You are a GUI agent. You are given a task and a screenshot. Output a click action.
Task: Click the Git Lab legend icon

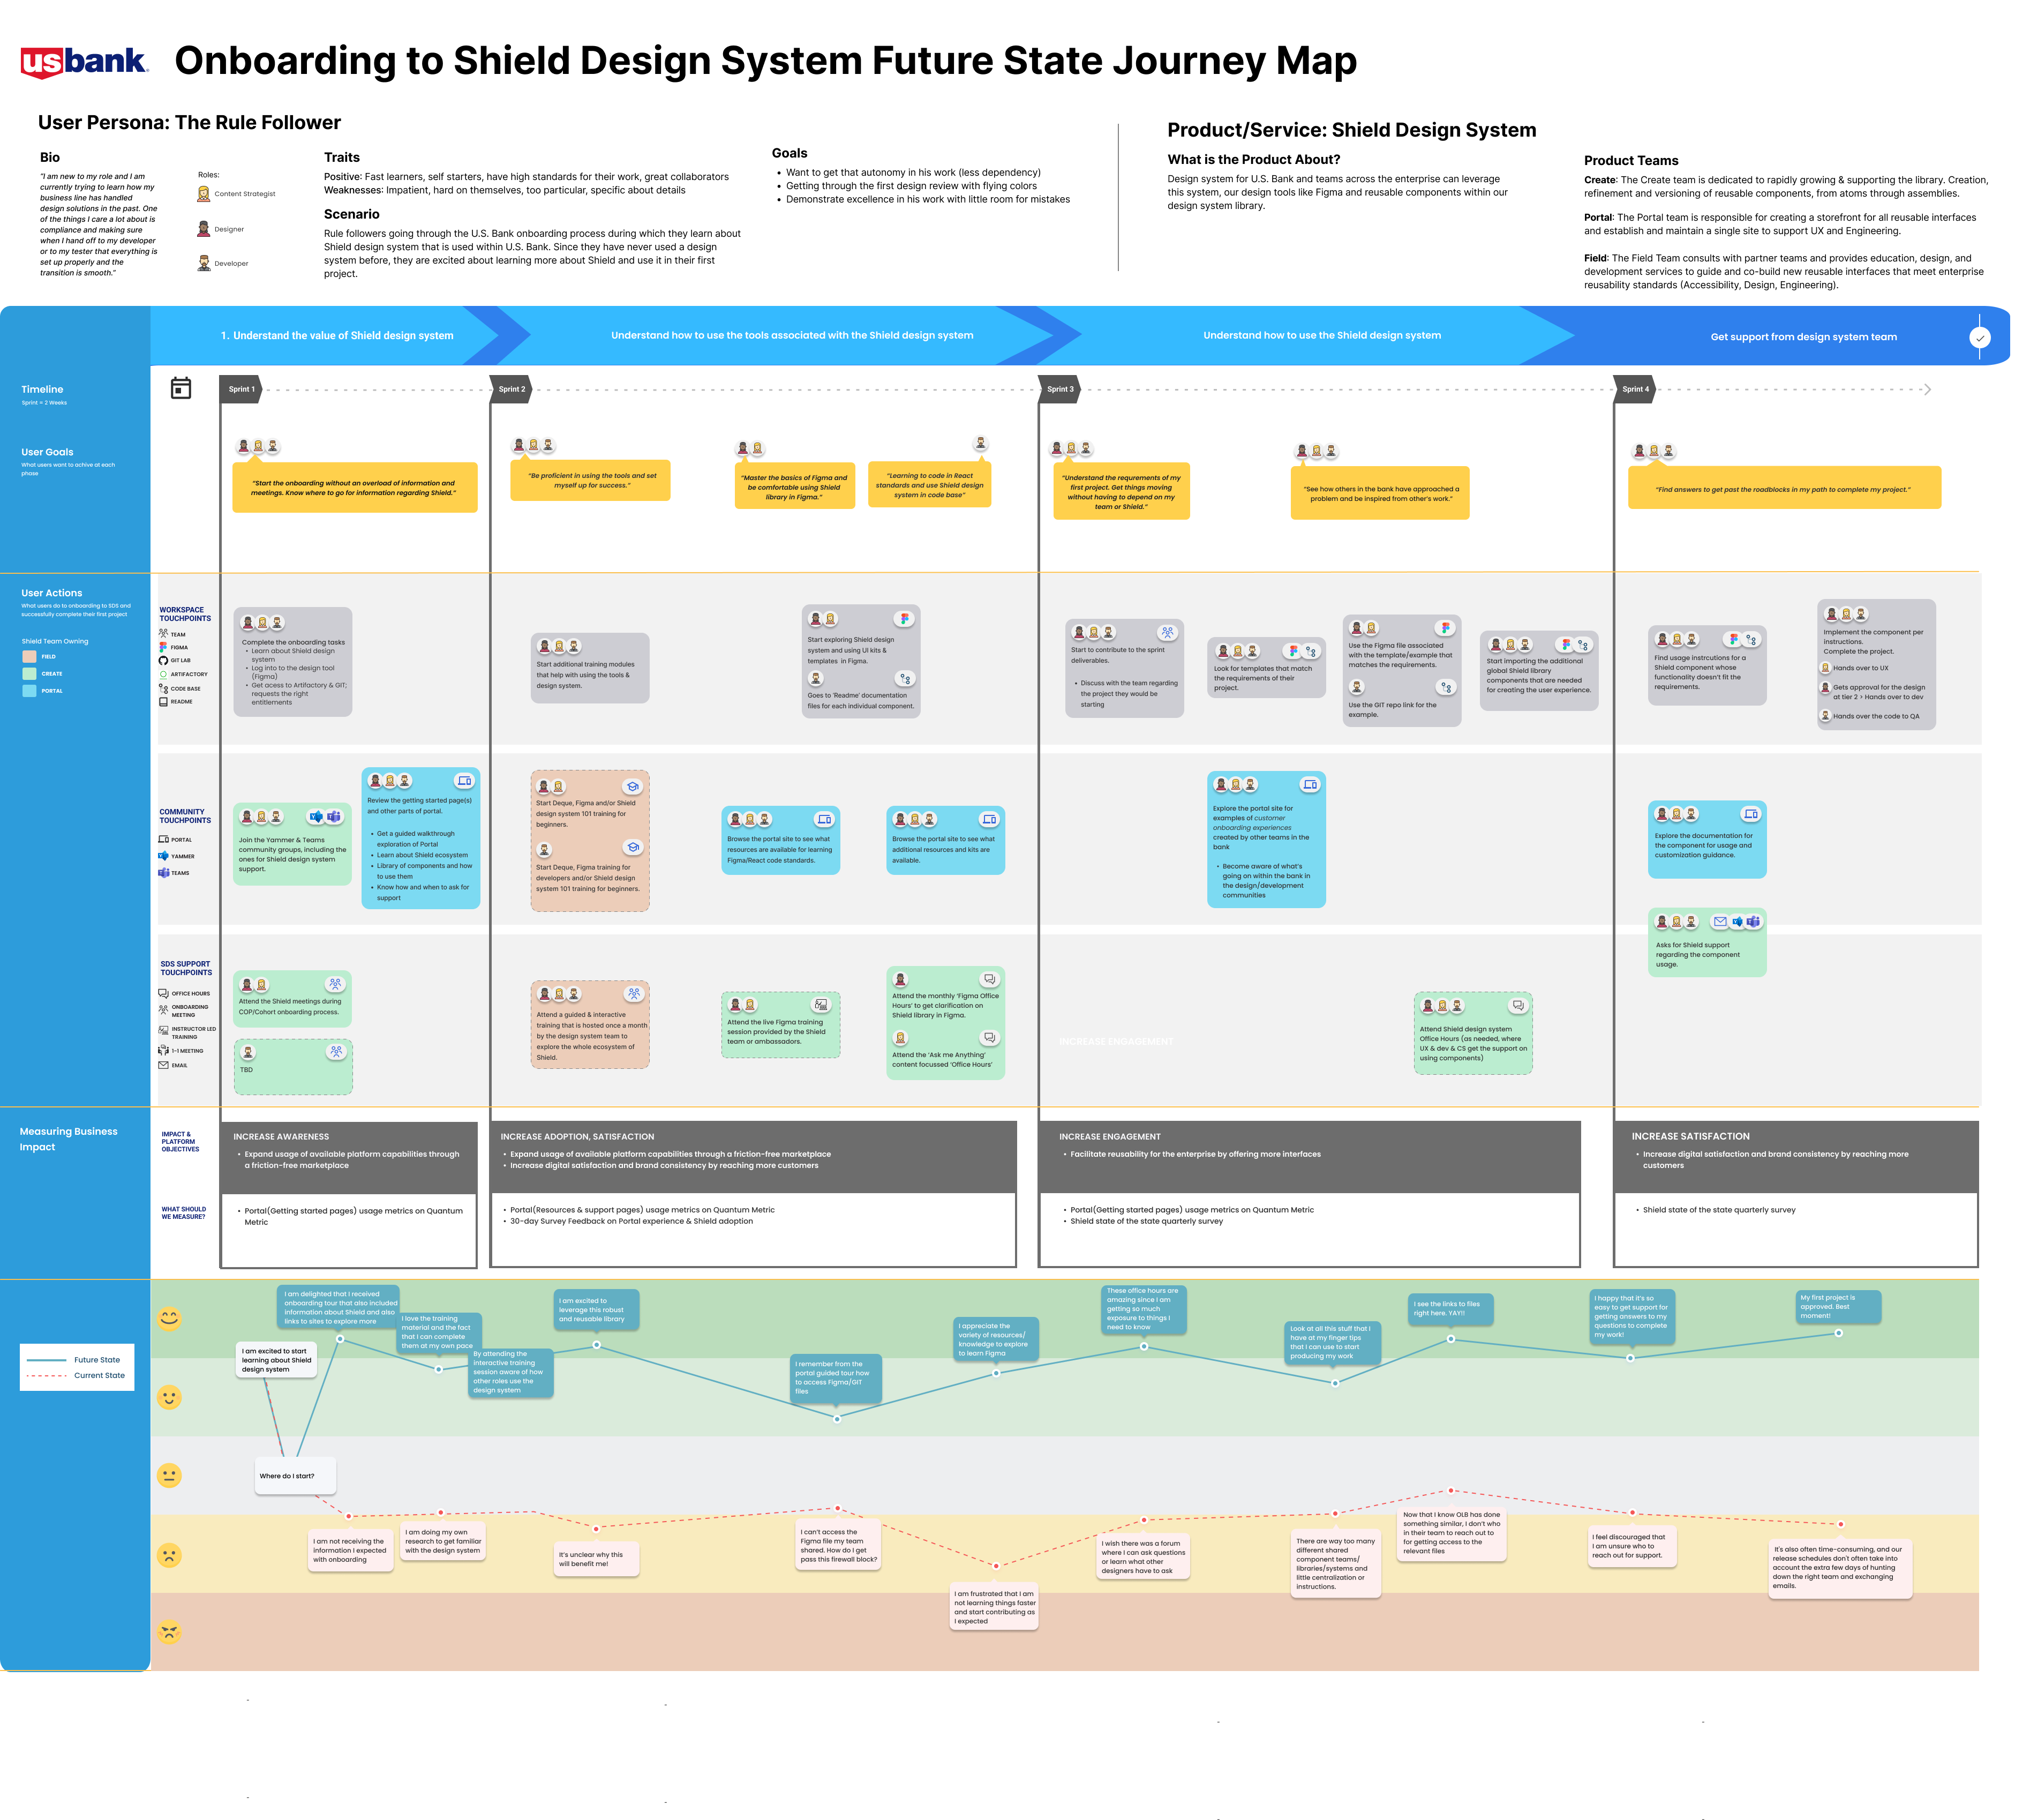coord(163,660)
